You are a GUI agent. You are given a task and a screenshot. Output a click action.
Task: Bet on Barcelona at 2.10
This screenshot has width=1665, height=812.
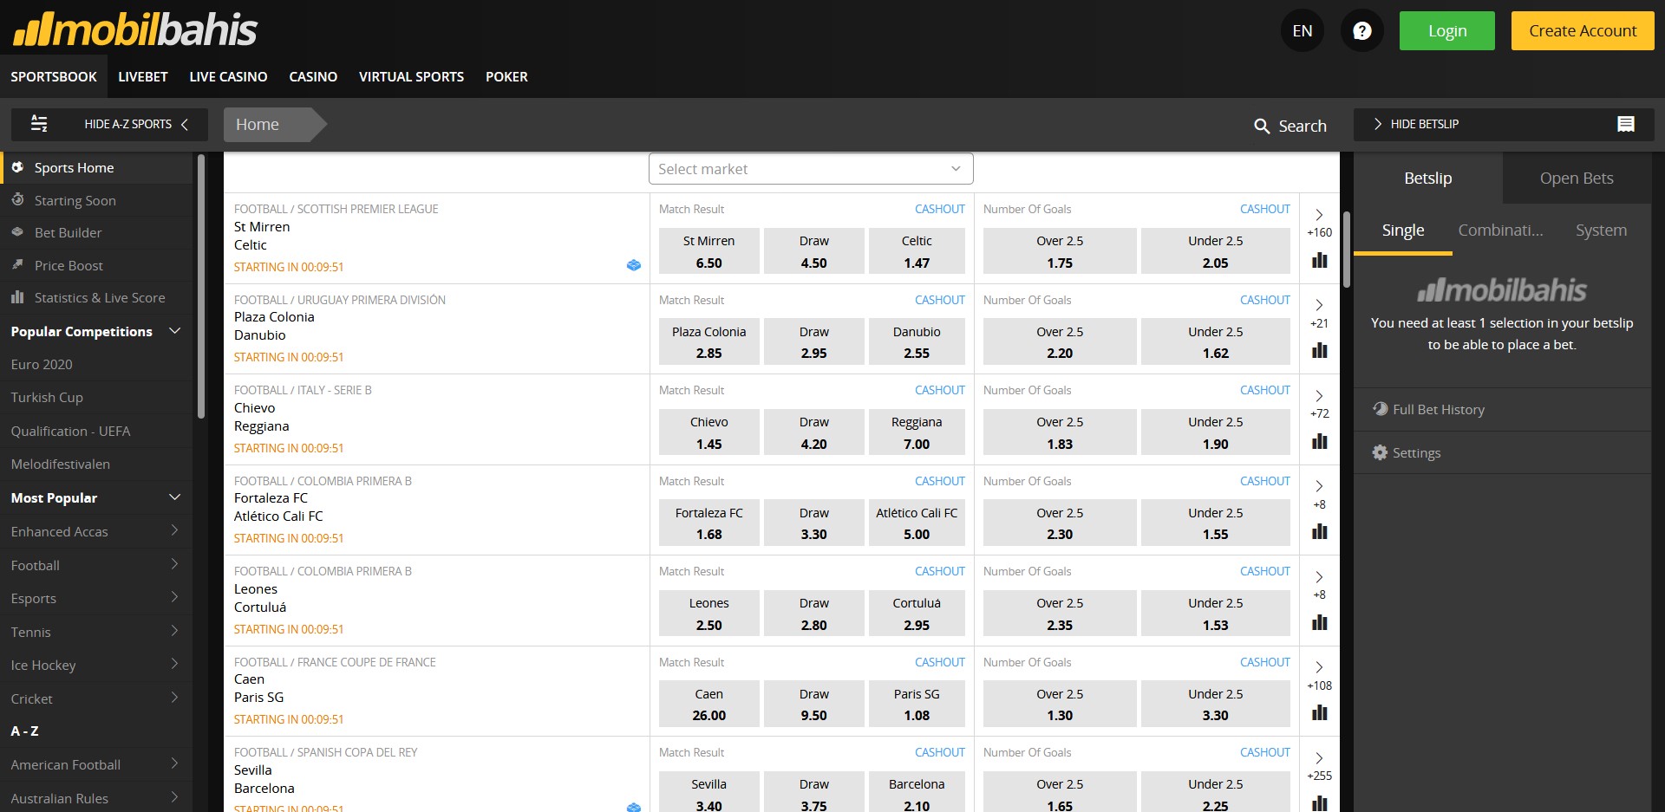(x=917, y=792)
